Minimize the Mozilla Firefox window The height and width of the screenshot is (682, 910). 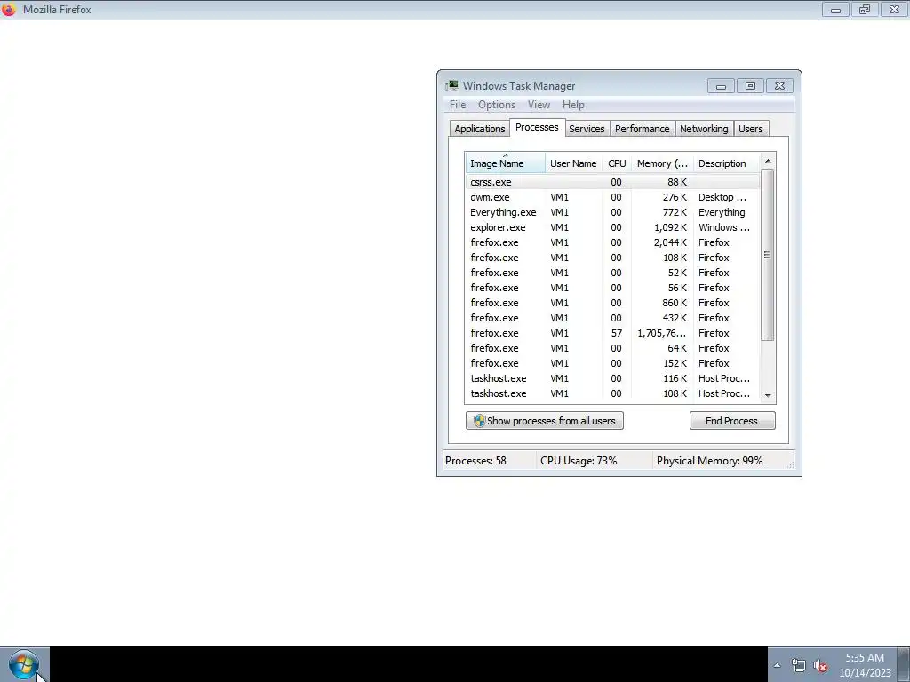(835, 9)
